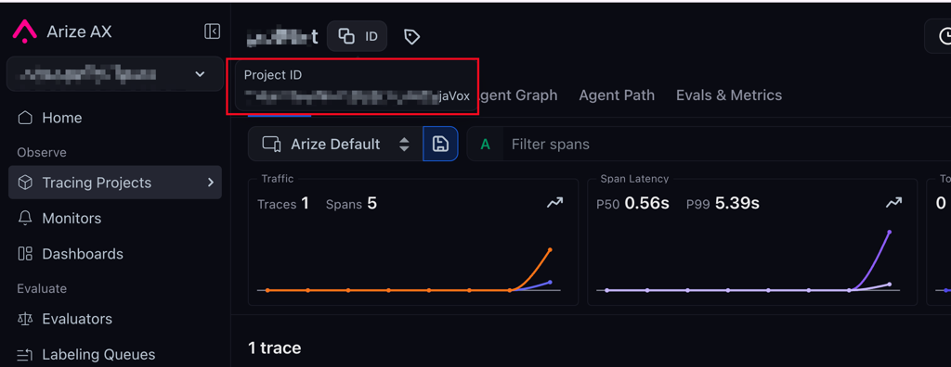Open Tracing Projects in sidebar

pos(115,183)
